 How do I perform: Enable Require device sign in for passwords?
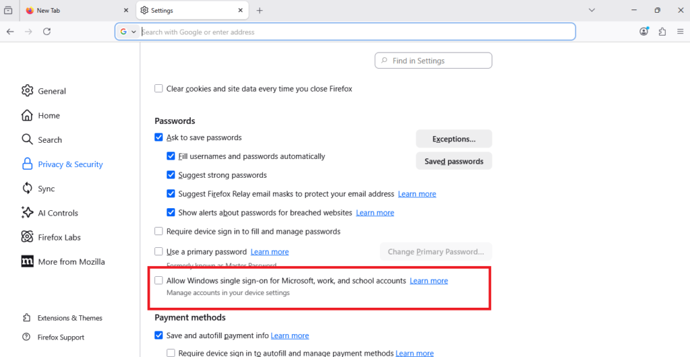coord(159,231)
